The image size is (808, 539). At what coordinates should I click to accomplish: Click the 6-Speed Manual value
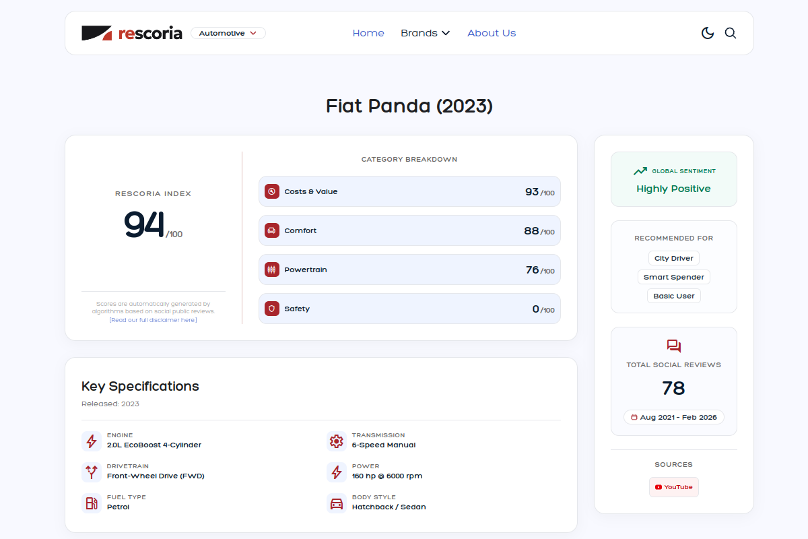(384, 445)
